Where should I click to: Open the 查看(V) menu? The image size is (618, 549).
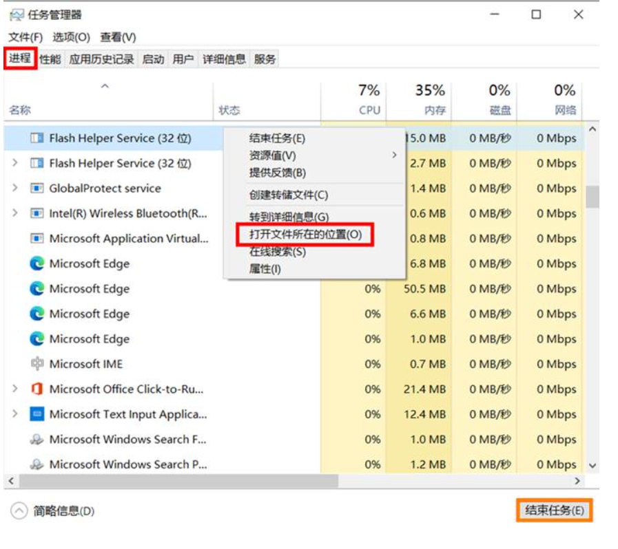coord(119,37)
